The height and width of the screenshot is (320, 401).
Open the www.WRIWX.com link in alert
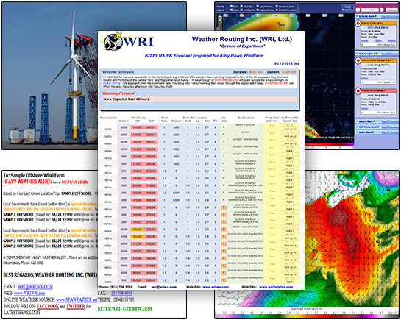coord(29,294)
